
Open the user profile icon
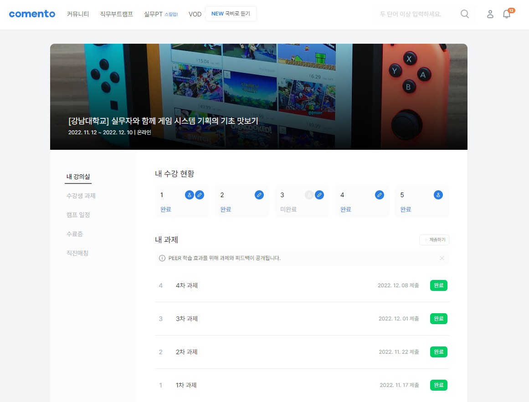click(x=490, y=14)
